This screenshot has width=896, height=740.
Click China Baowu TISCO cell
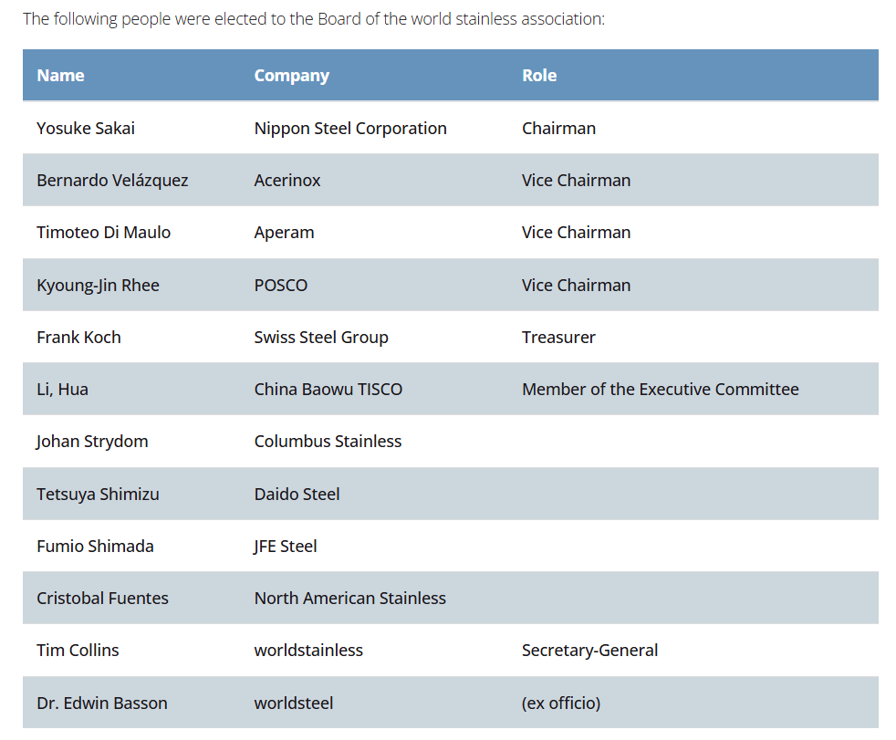click(328, 390)
